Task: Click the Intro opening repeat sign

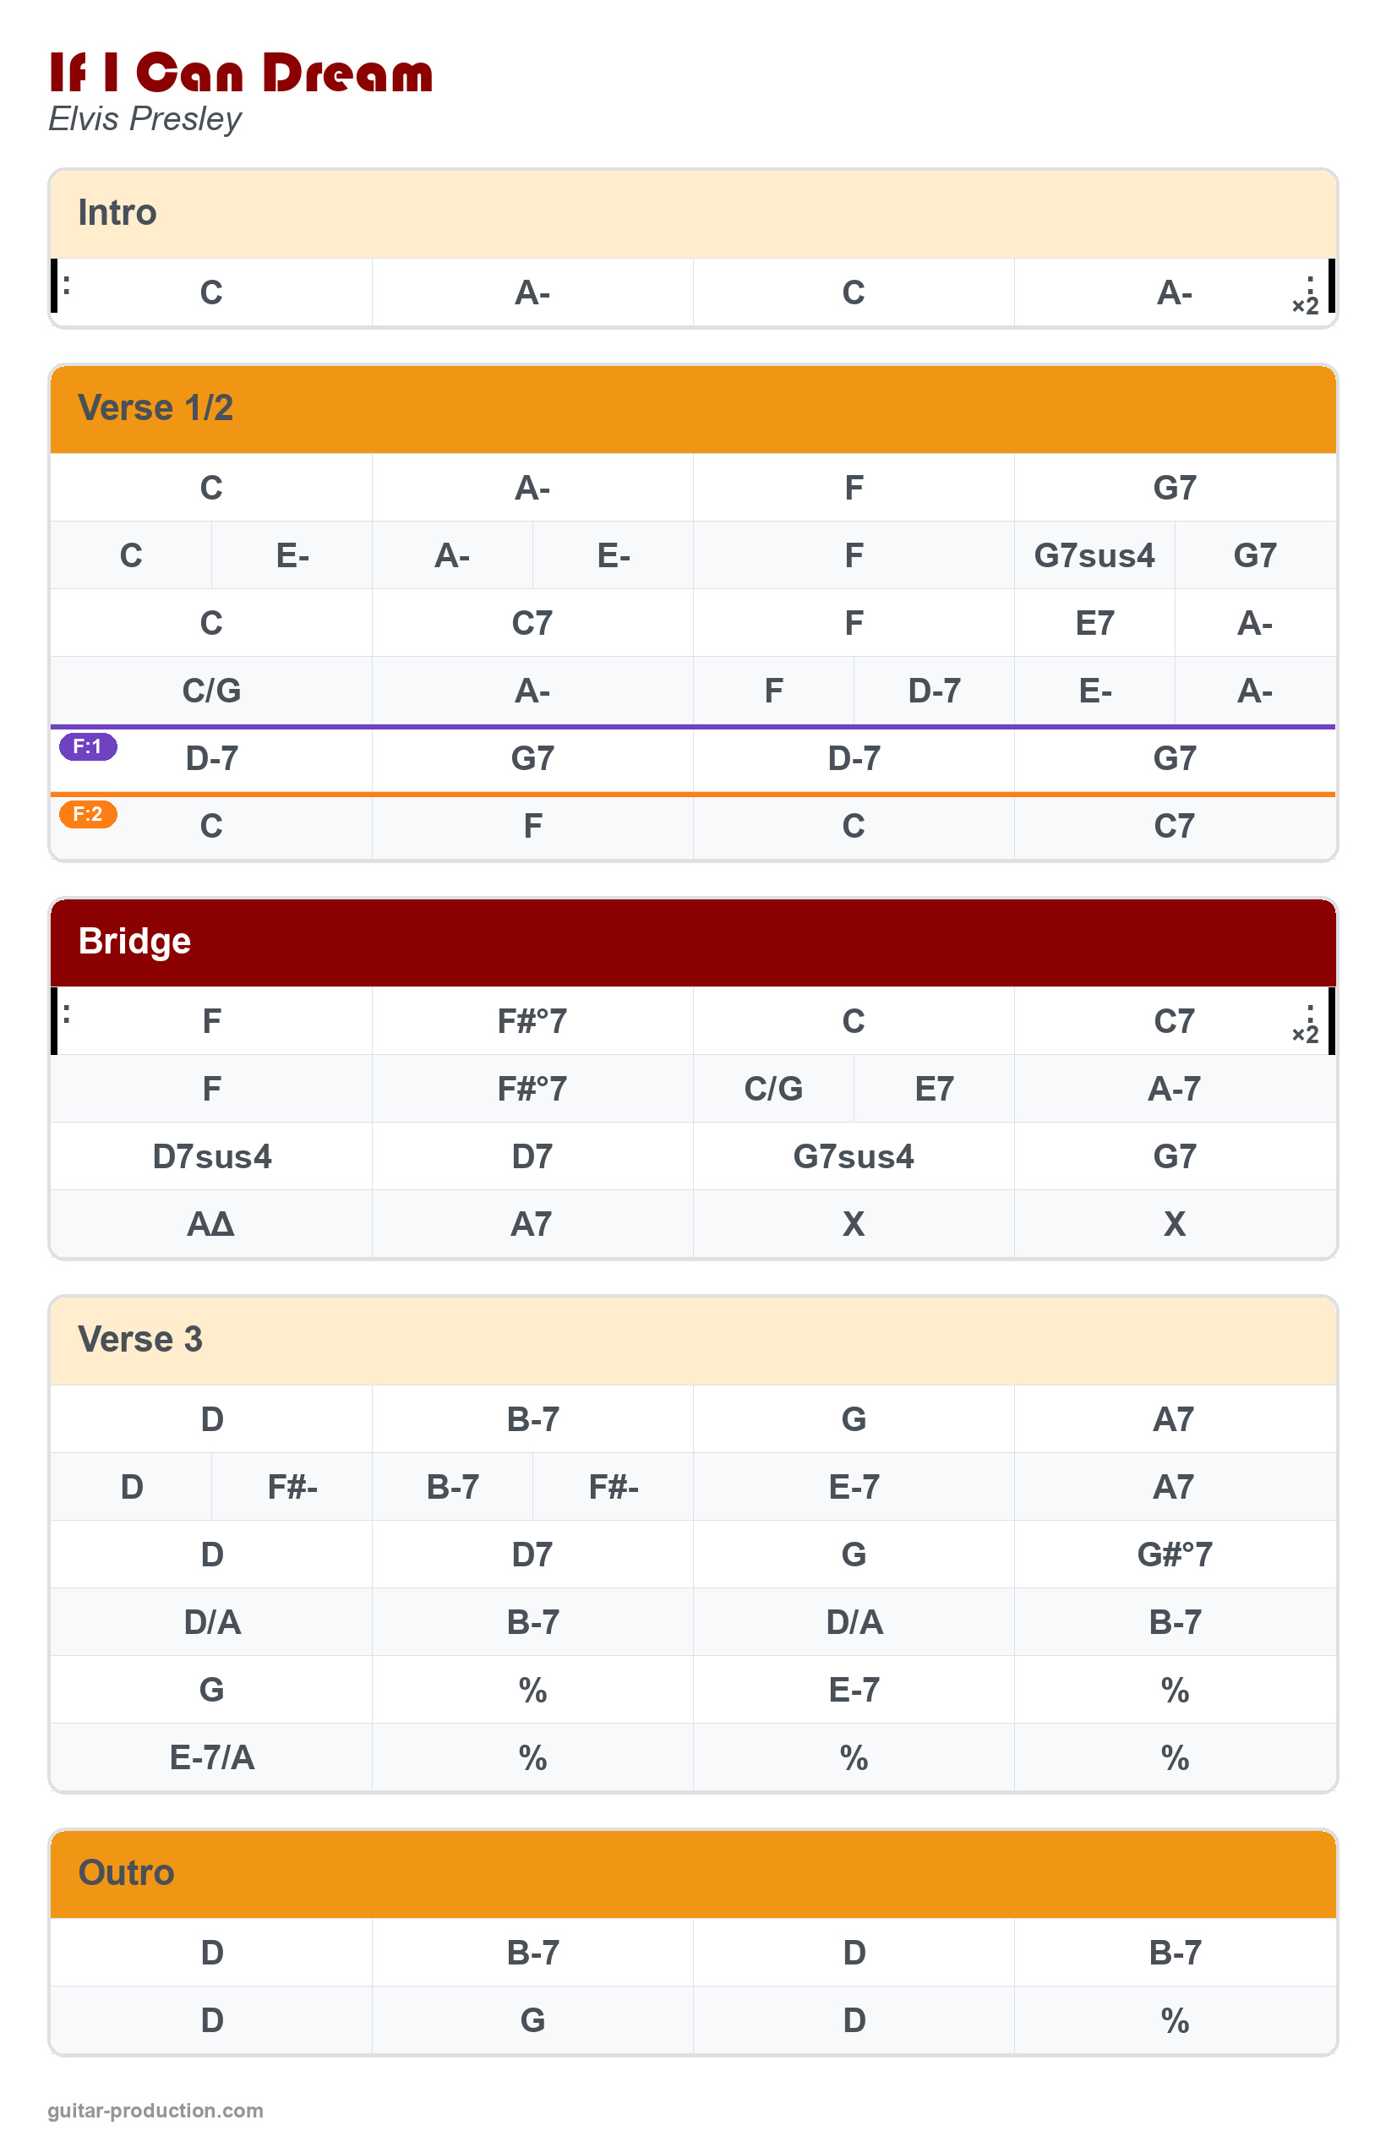Action: [63, 287]
